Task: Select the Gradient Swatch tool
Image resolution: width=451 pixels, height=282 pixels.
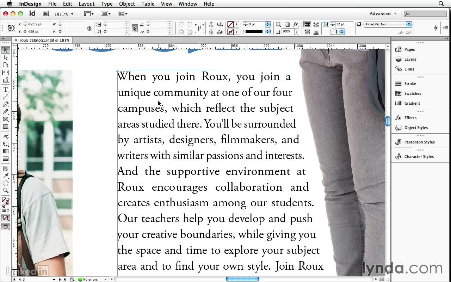Action: [x=6, y=151]
